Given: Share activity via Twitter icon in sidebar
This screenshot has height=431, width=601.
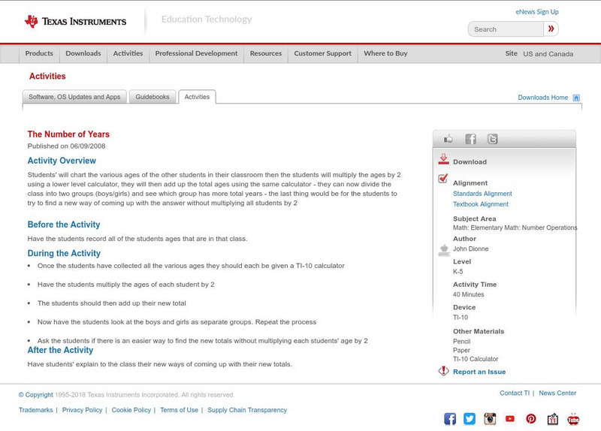Looking at the screenshot, I should tap(492, 139).
